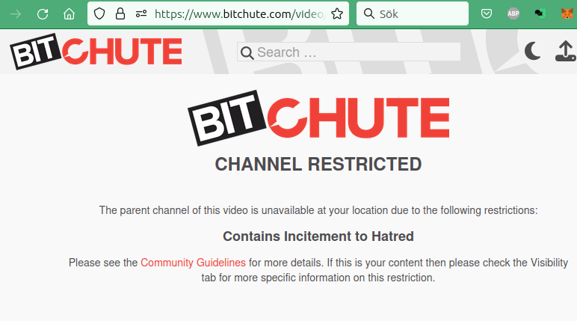Click the BitChute 'Search …' input
The height and width of the screenshot is (321, 577).
348,52
